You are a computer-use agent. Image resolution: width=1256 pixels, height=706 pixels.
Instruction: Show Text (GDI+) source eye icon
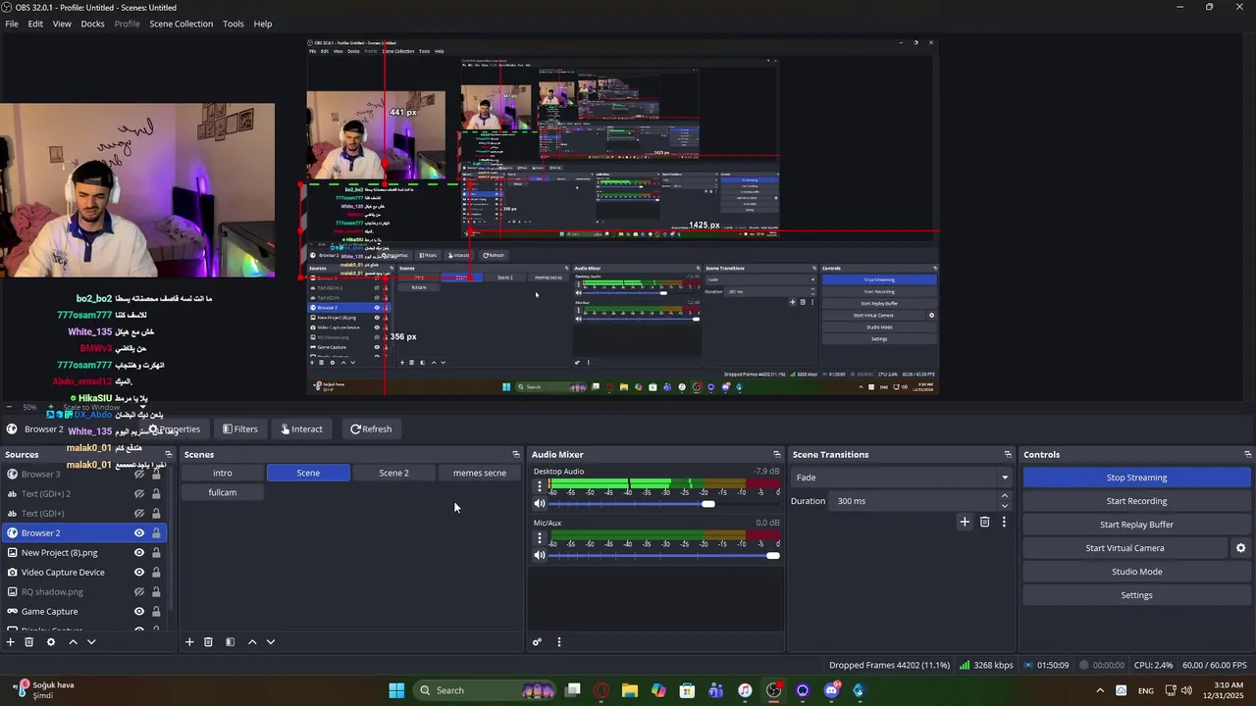(139, 514)
